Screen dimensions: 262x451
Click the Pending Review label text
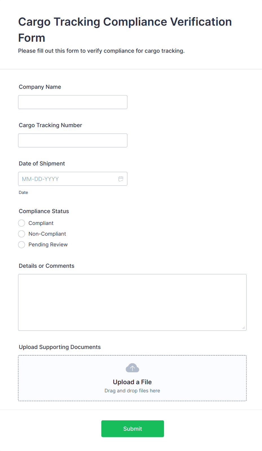tap(48, 245)
